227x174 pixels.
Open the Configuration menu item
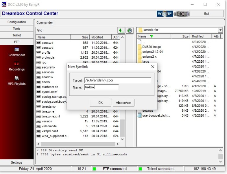click(x=17, y=22)
